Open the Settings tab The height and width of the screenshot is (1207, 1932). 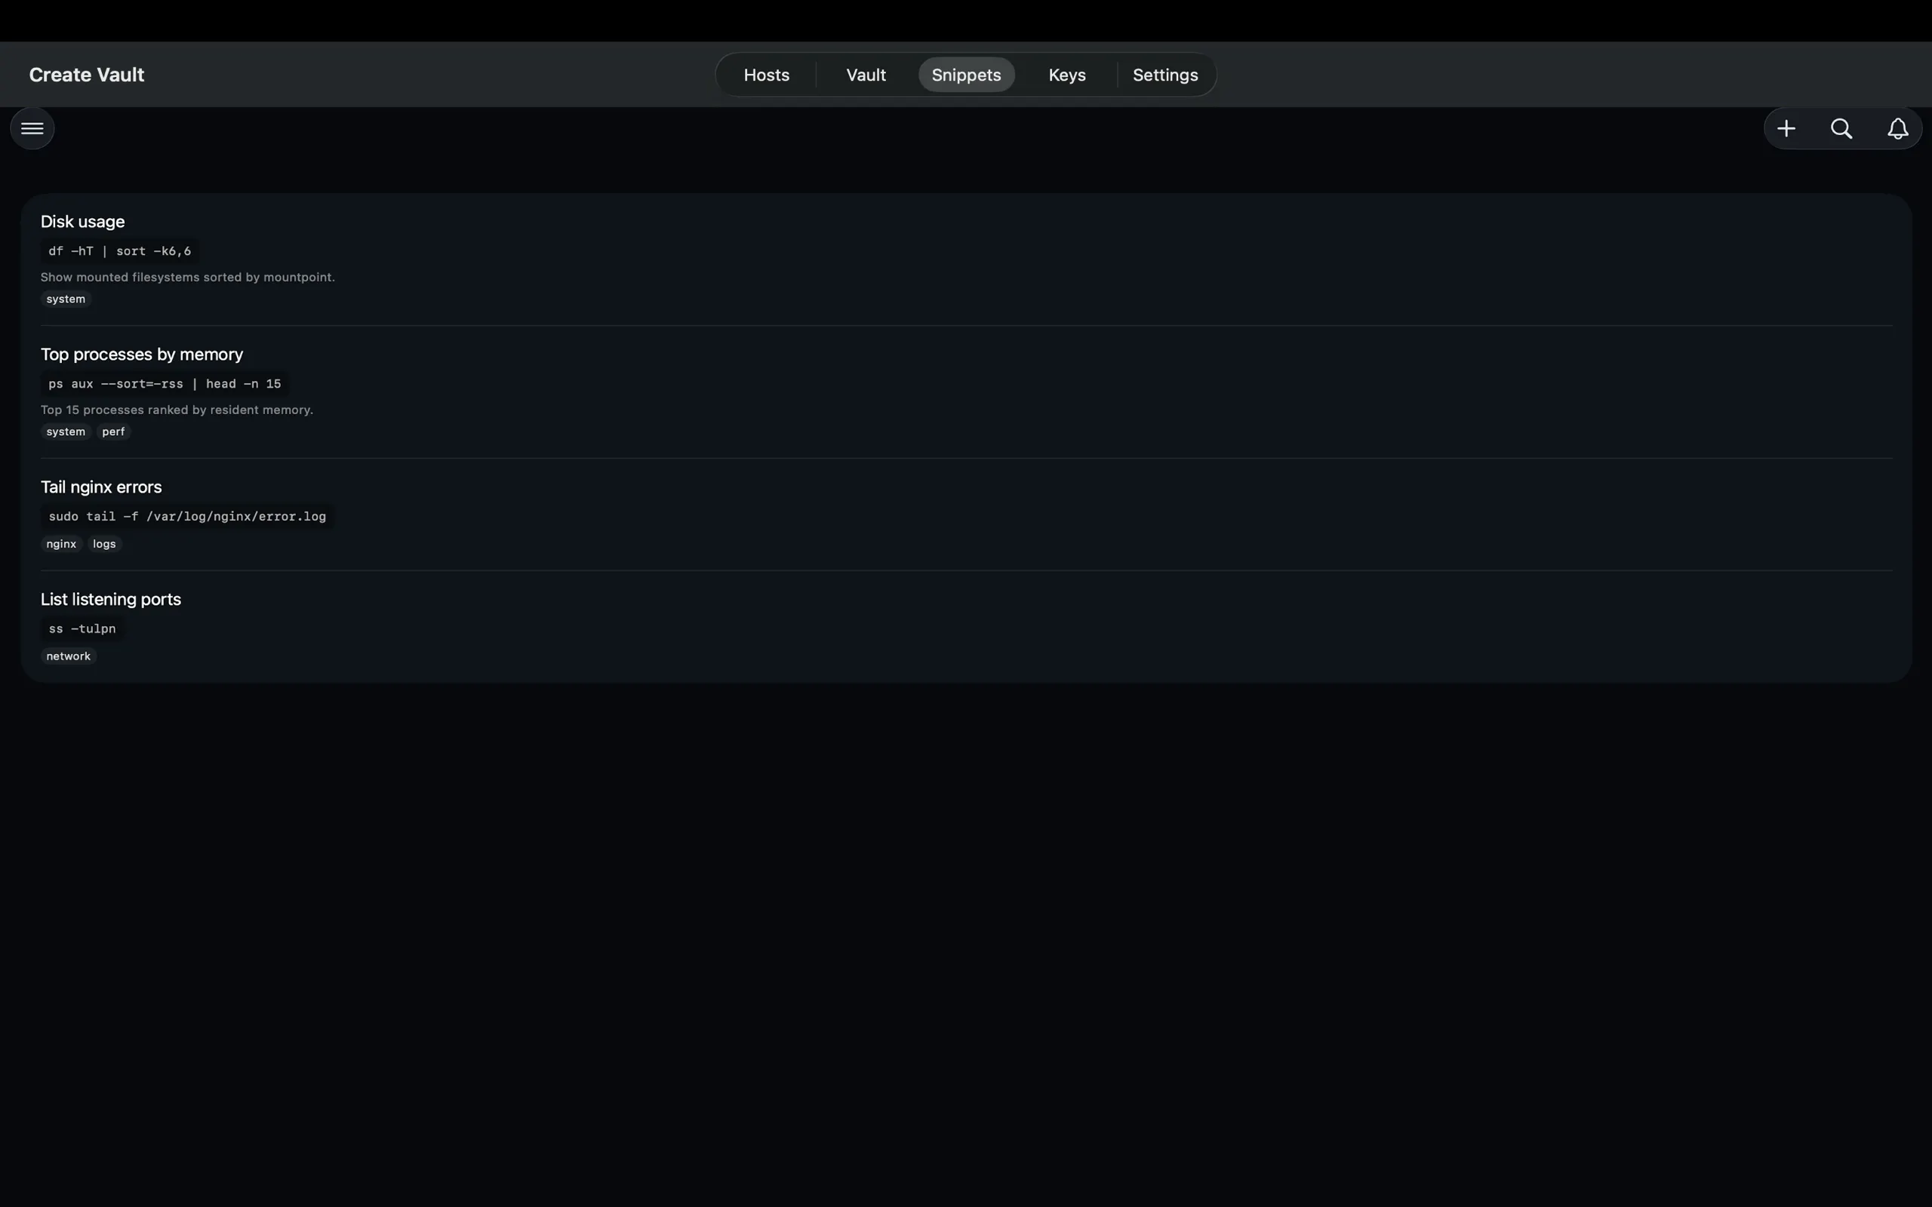coord(1164,75)
